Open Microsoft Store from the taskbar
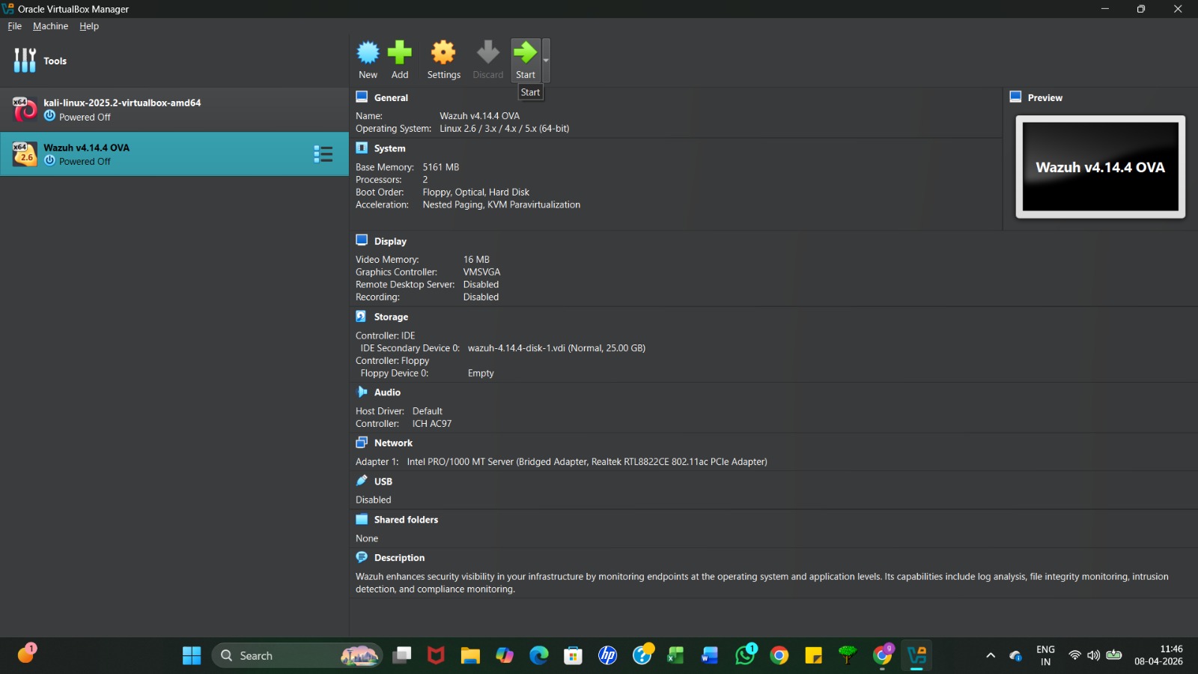Image resolution: width=1198 pixels, height=674 pixels. pyautogui.click(x=574, y=656)
